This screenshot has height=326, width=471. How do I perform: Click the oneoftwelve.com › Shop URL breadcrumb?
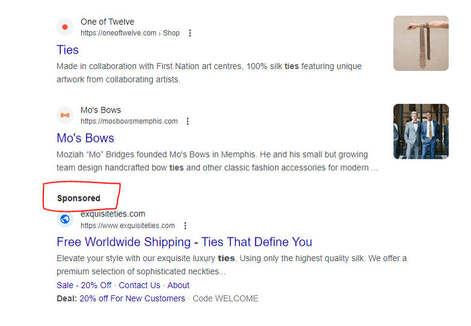tap(130, 33)
